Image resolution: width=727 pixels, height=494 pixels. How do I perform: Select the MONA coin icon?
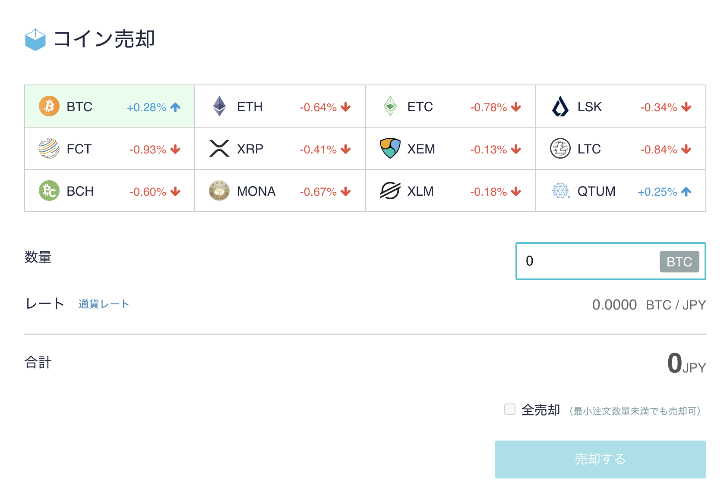point(219,191)
